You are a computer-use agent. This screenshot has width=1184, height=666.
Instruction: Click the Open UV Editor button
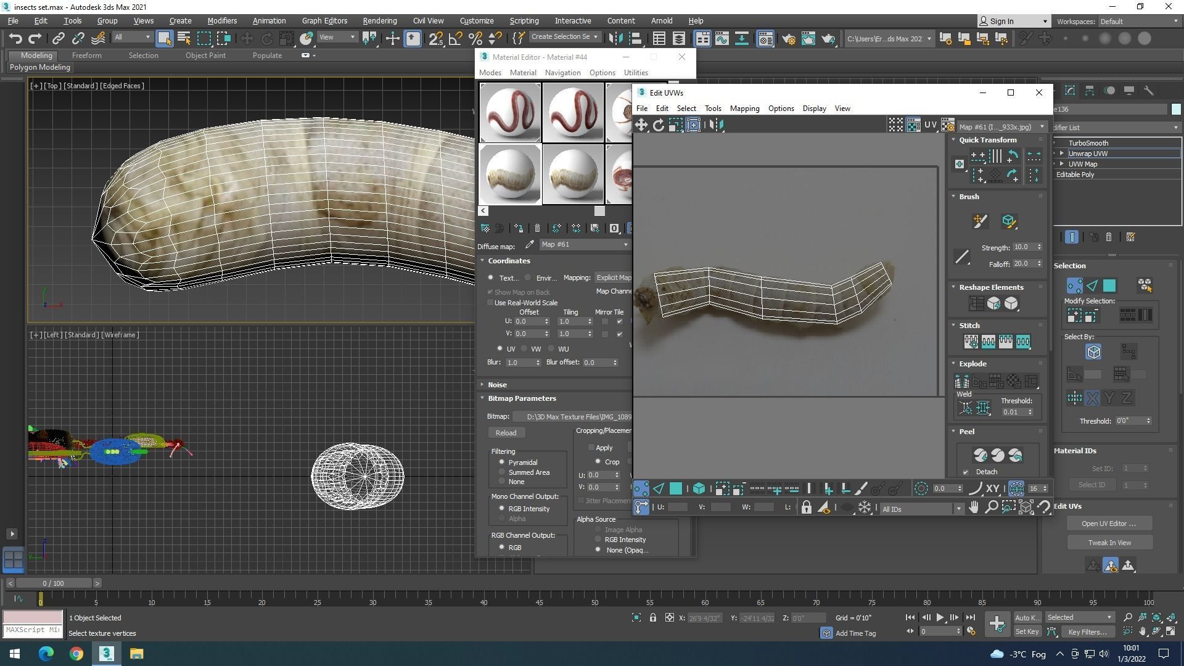coord(1109,524)
